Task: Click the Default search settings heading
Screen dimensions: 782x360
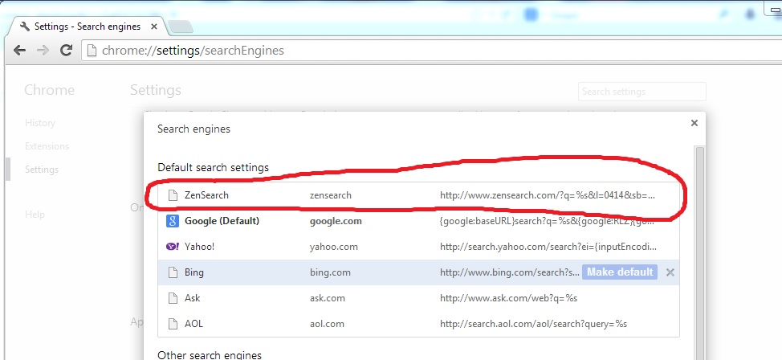Action: 213,167
